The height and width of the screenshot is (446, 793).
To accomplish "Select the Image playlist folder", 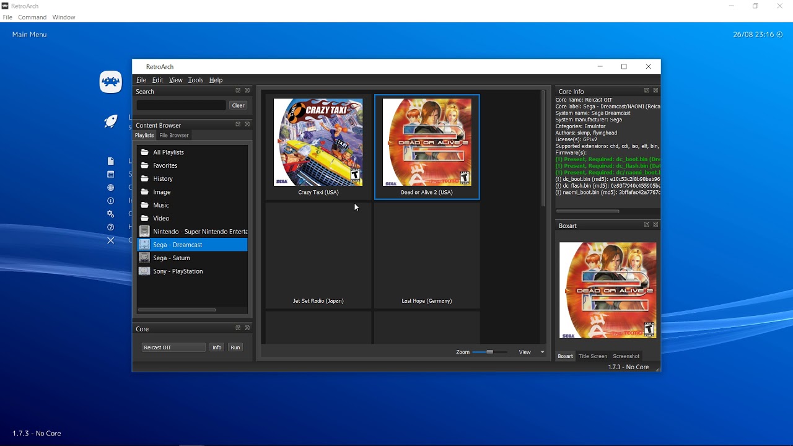I will [192, 192].
